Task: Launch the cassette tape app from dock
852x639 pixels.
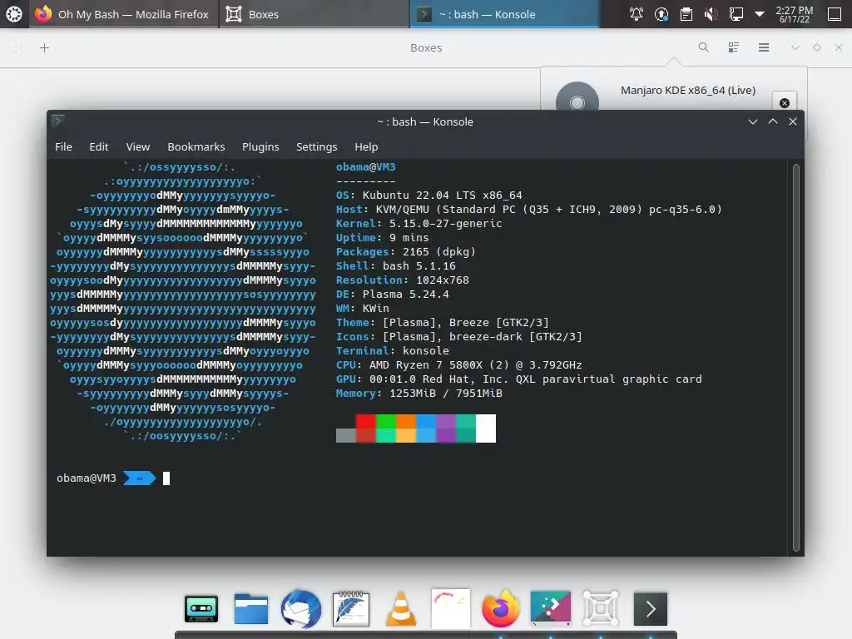Action: click(201, 608)
